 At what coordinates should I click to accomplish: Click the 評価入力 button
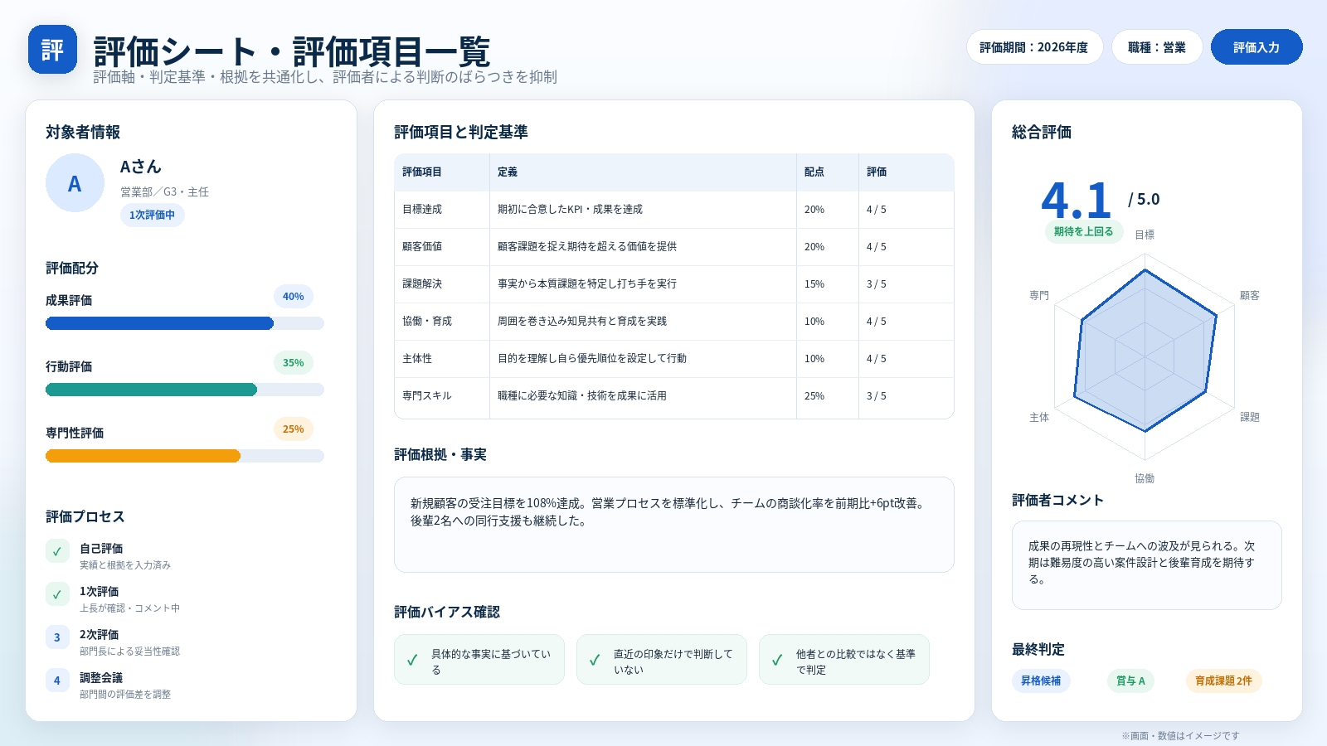tap(1257, 47)
